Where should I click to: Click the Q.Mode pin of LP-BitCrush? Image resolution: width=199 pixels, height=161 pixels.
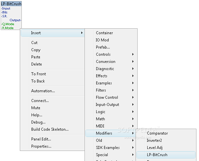(7, 24)
